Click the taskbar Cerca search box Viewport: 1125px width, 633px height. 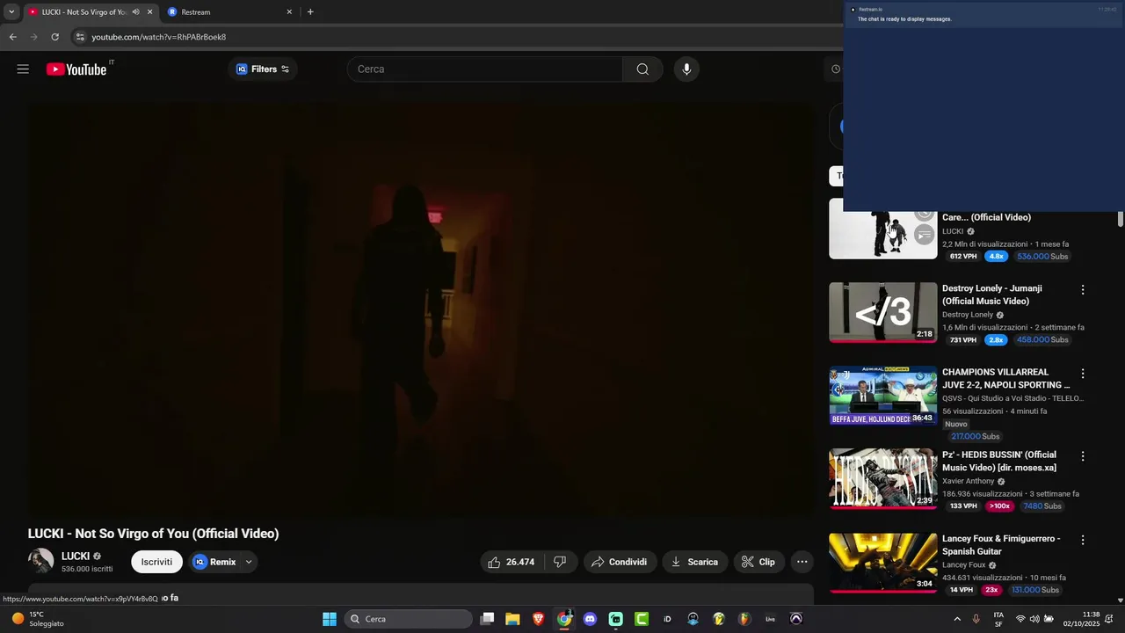tap(406, 619)
